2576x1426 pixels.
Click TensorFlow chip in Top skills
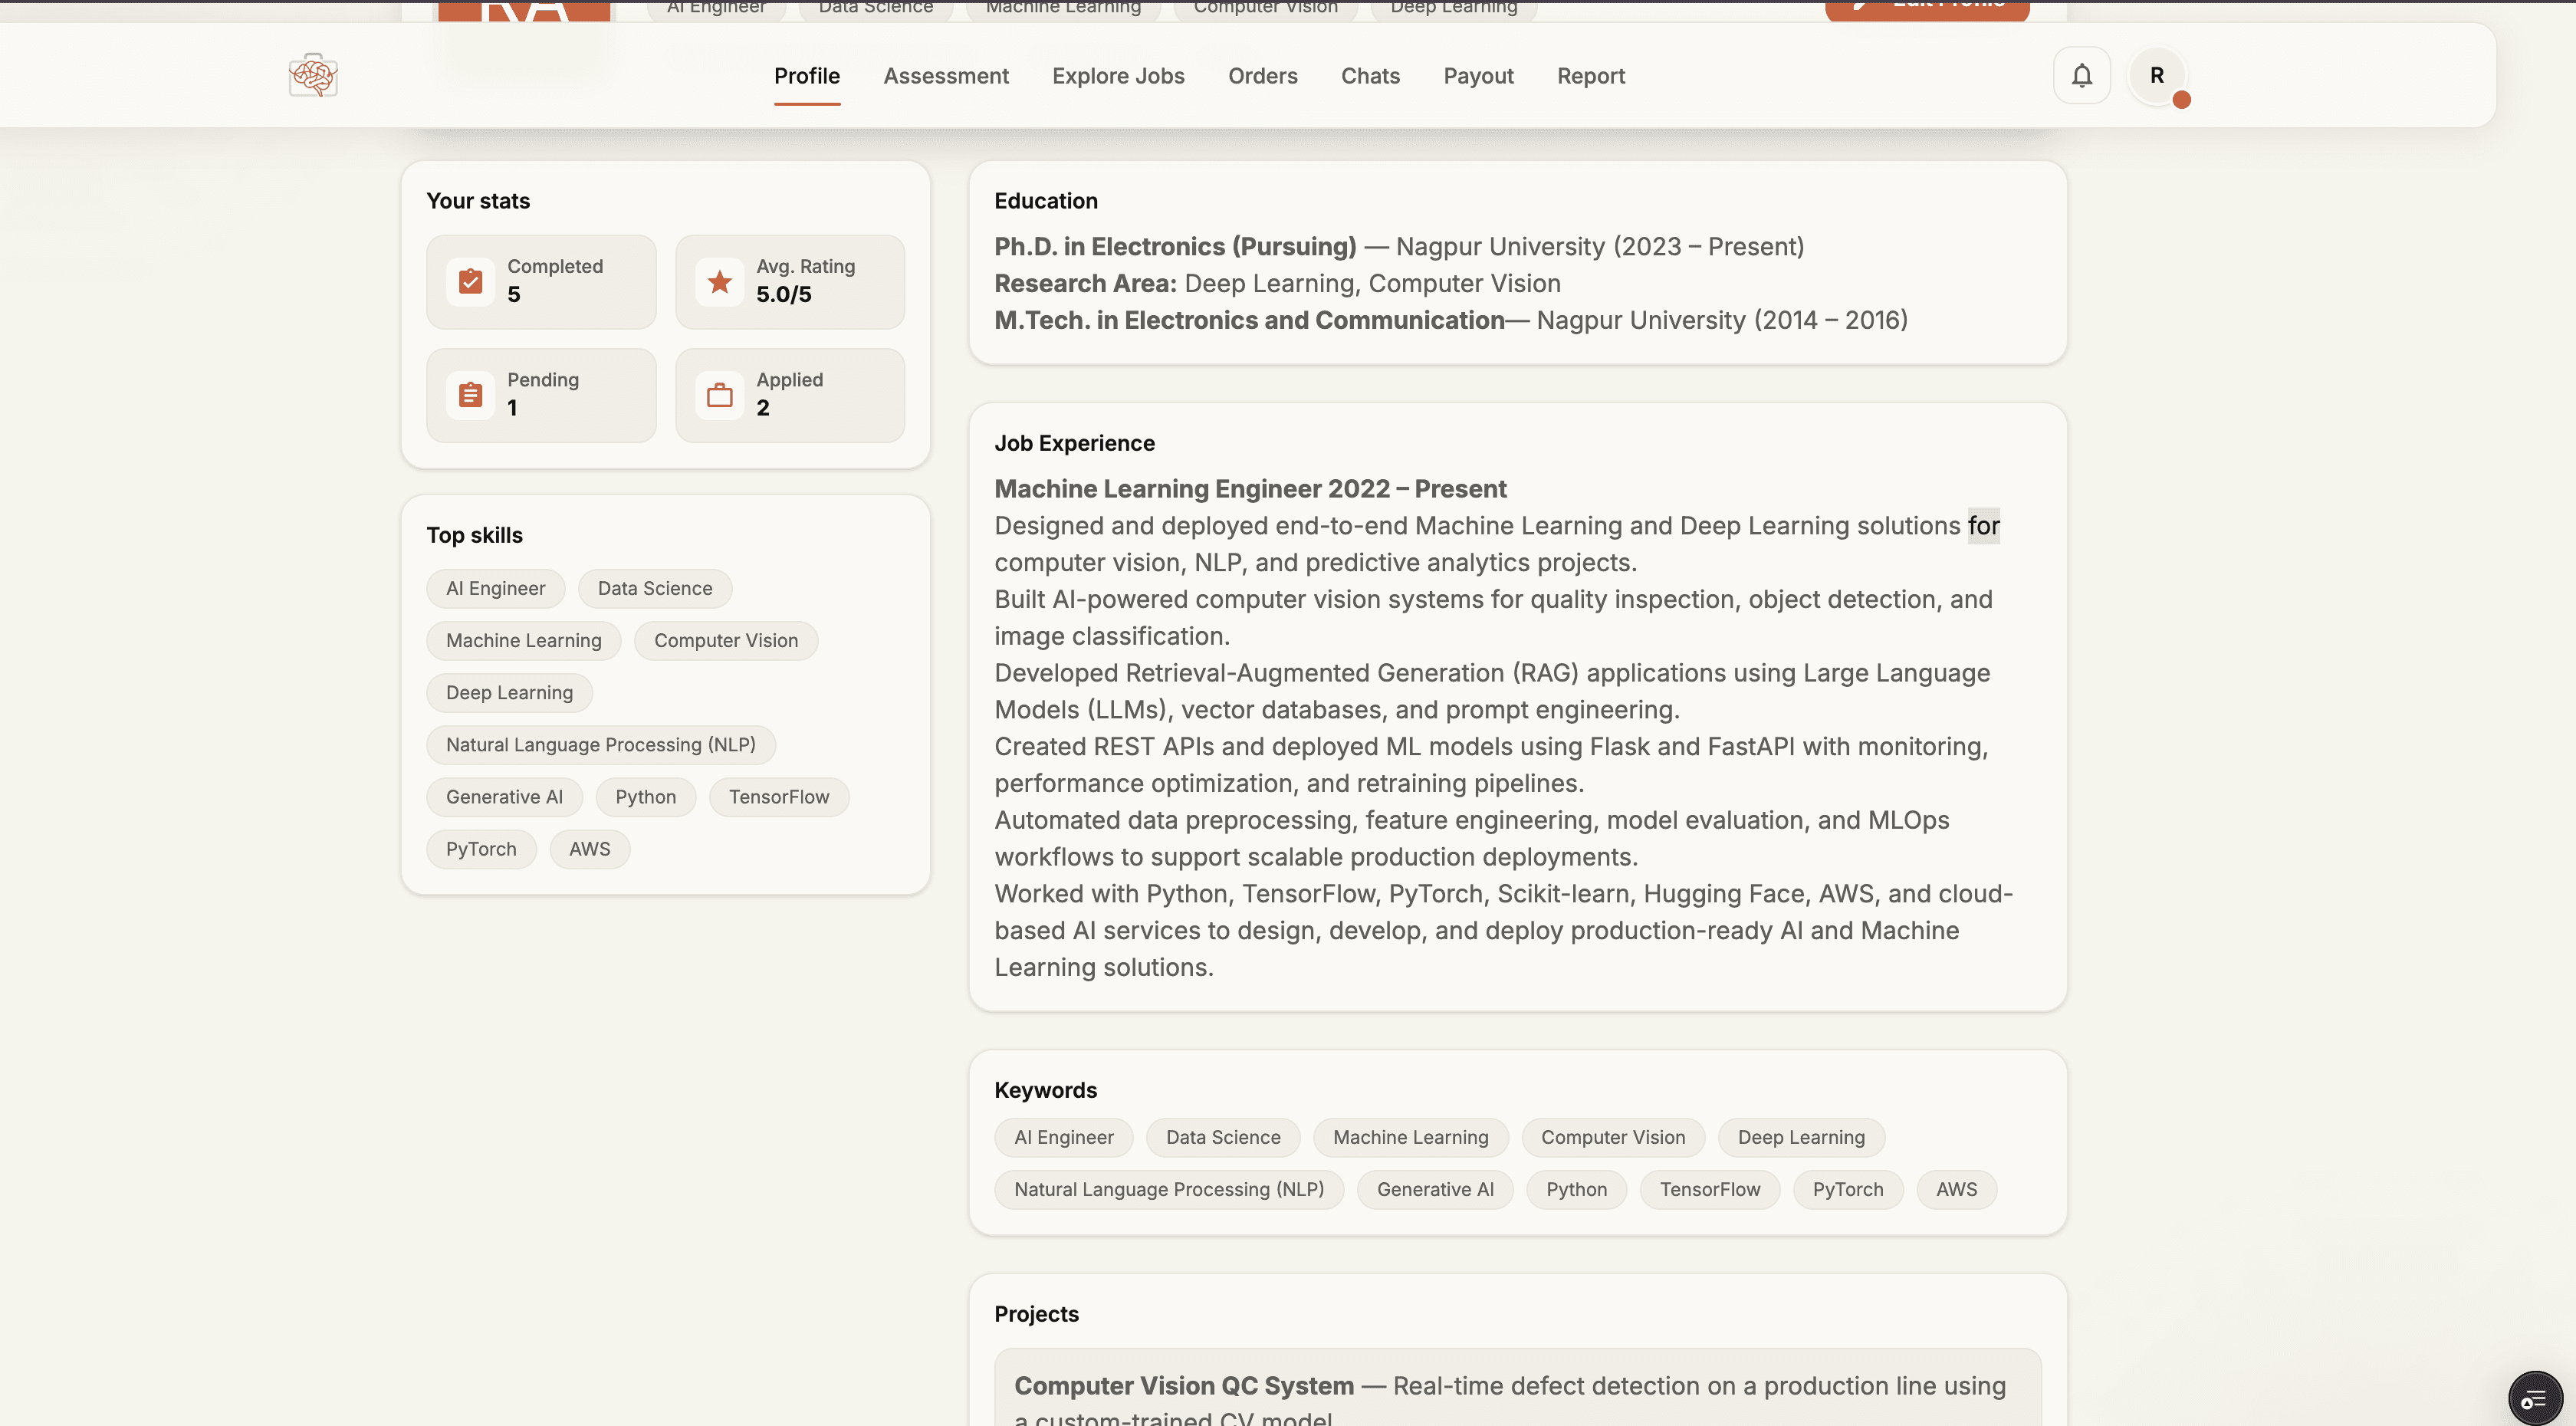point(779,797)
